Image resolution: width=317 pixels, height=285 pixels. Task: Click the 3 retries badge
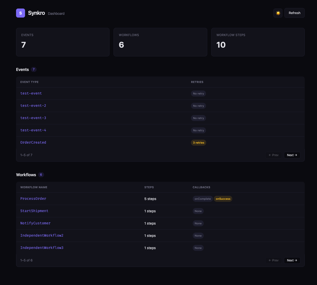198,143
